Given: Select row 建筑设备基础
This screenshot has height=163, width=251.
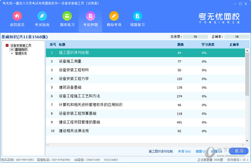Looking at the screenshot, I should tap(145, 88).
